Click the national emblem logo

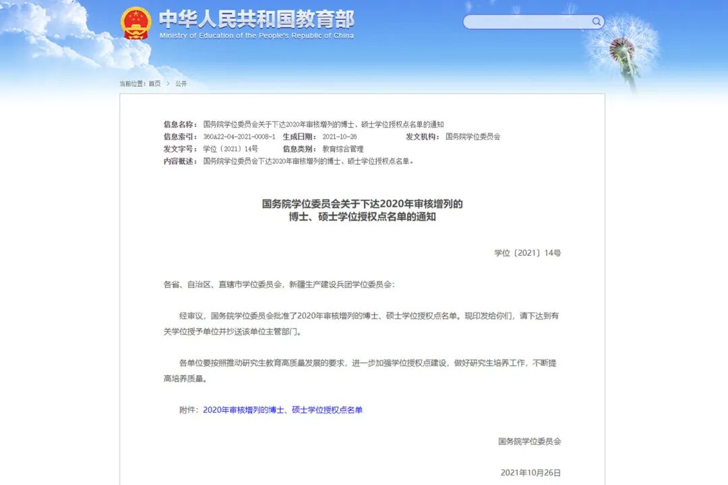click(135, 23)
